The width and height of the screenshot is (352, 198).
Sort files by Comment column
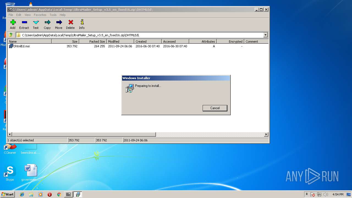[256, 42]
